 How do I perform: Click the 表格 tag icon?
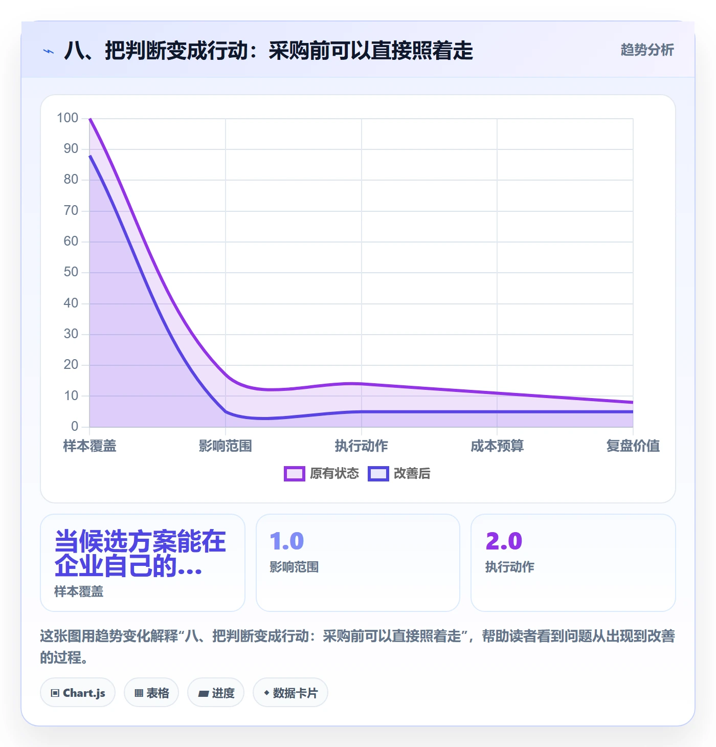[x=139, y=693]
